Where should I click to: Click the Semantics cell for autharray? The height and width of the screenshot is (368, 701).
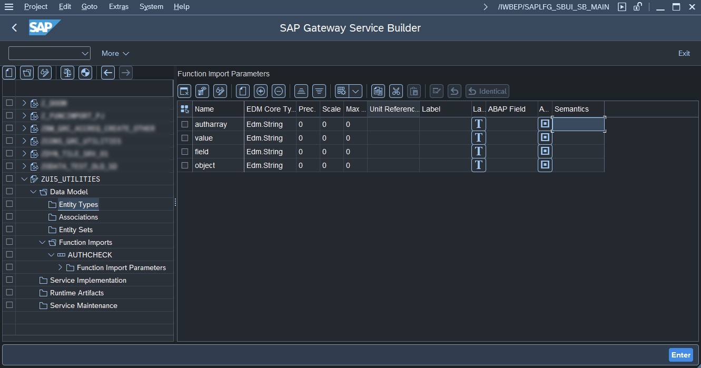point(578,124)
